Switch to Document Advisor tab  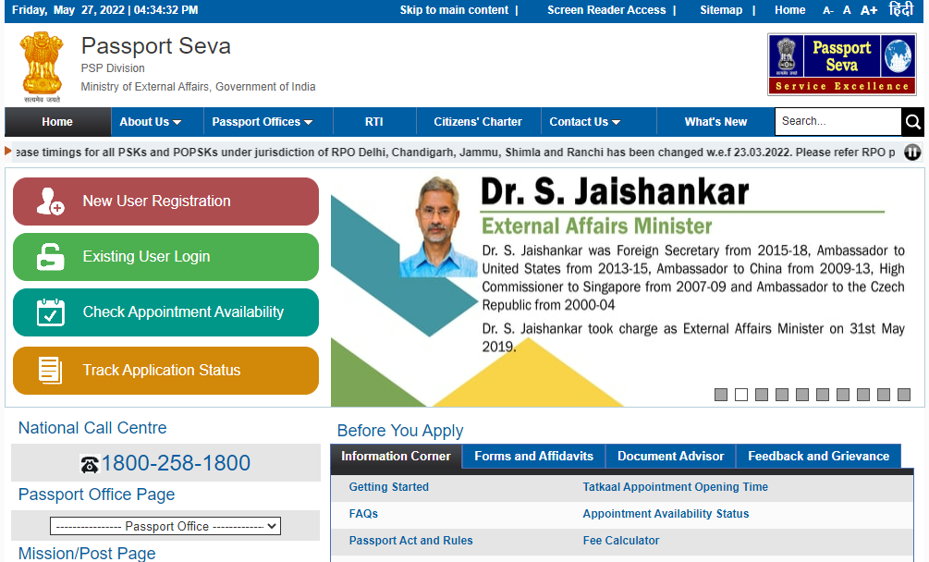[x=671, y=457]
